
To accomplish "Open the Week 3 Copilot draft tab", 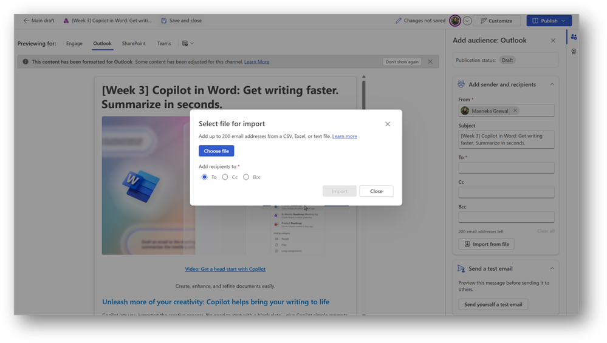I will pyautogui.click(x=107, y=21).
